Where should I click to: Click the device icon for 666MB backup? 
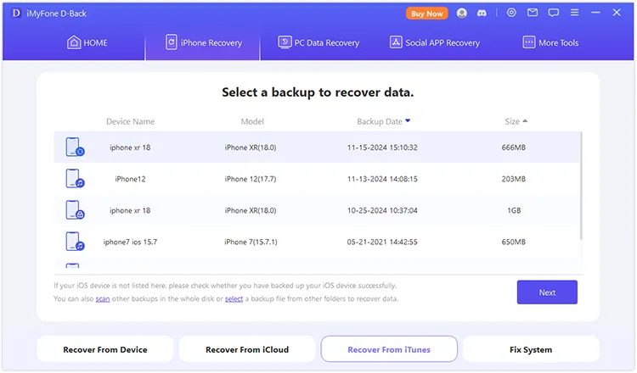[75, 147]
